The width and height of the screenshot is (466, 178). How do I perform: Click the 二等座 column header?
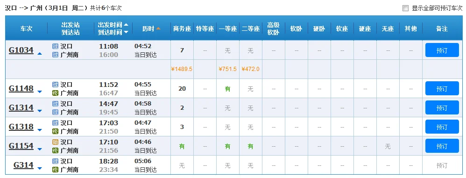coord(251,28)
